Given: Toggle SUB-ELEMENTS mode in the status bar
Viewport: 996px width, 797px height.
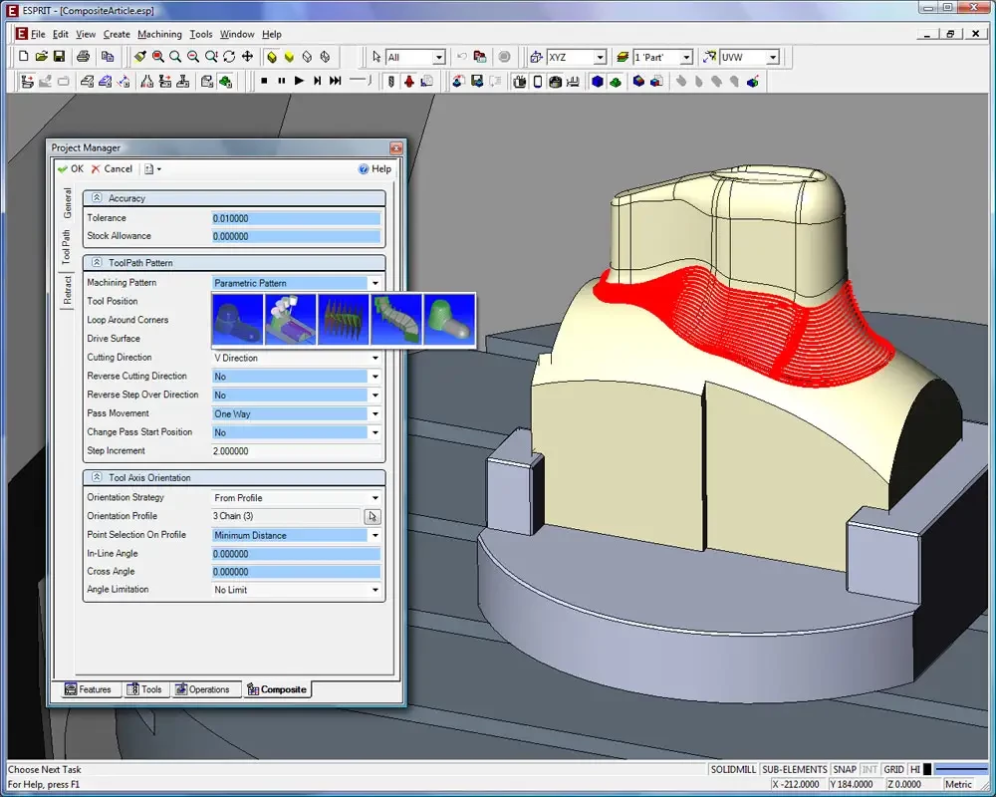Looking at the screenshot, I should (795, 770).
